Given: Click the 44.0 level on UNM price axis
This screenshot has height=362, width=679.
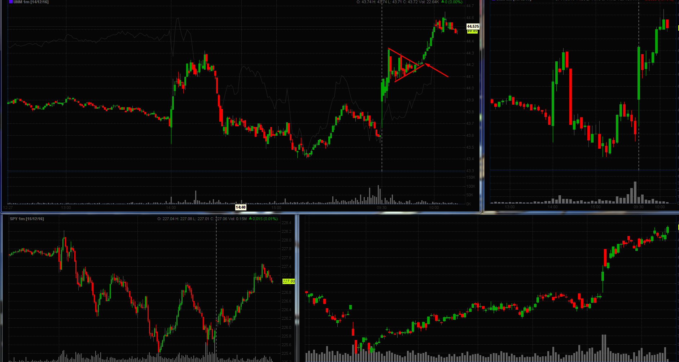Looking at the screenshot, I should (470, 88).
